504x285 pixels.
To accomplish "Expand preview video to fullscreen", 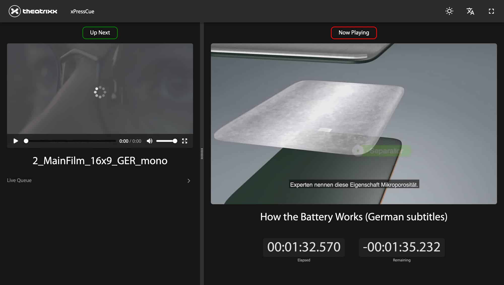I will coord(184,141).
